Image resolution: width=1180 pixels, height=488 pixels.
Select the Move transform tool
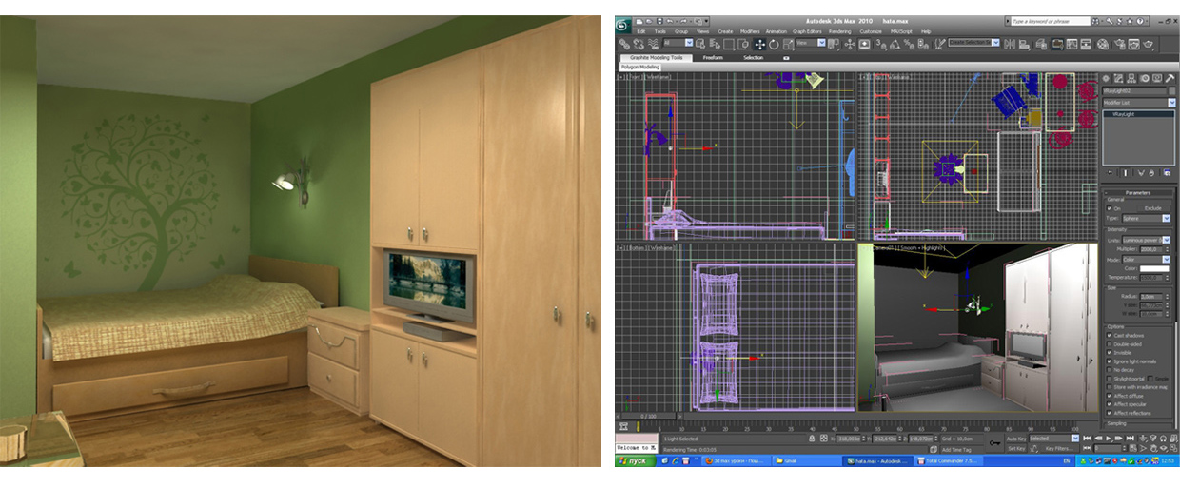click(x=759, y=44)
